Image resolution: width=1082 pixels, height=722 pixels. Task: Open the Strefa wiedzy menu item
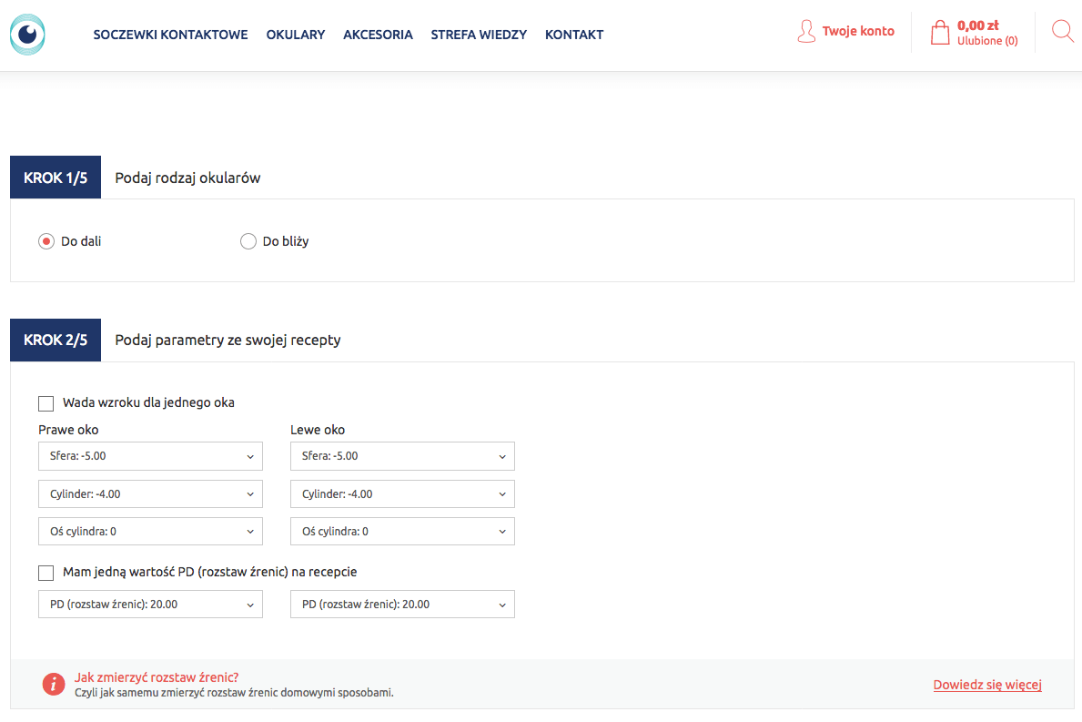[x=479, y=35]
